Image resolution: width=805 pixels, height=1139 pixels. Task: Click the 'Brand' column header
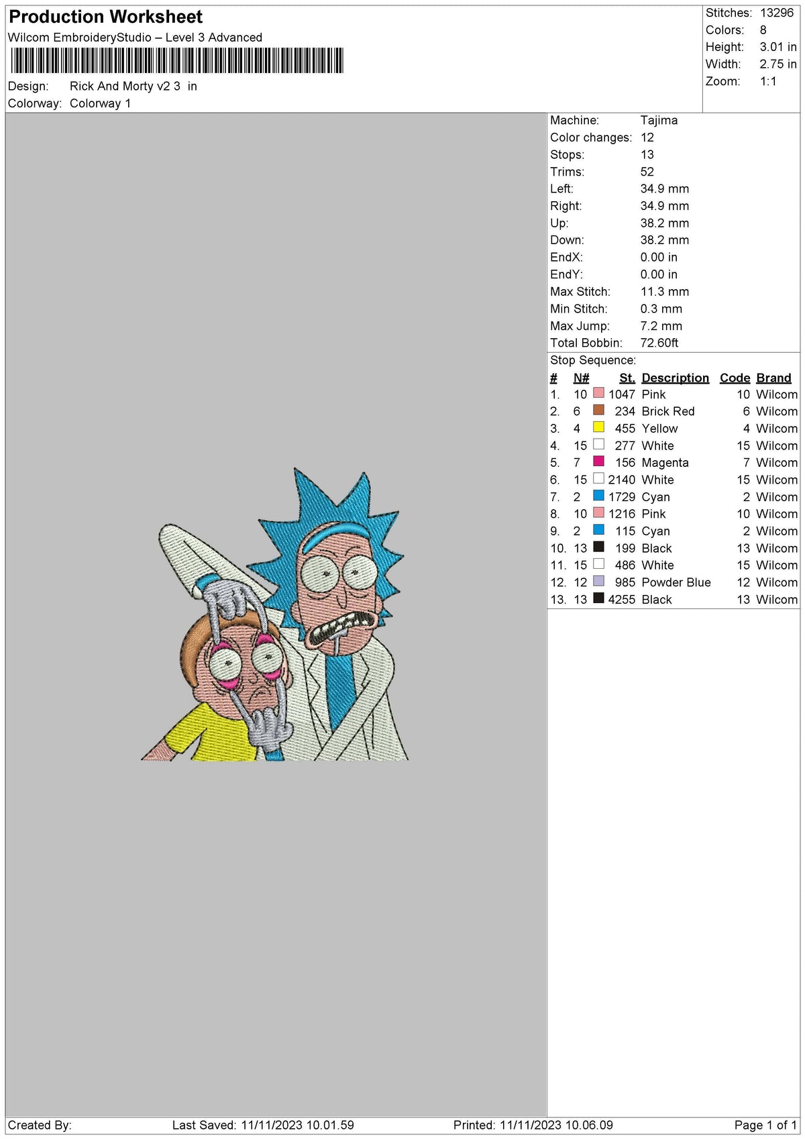pyautogui.click(x=773, y=378)
